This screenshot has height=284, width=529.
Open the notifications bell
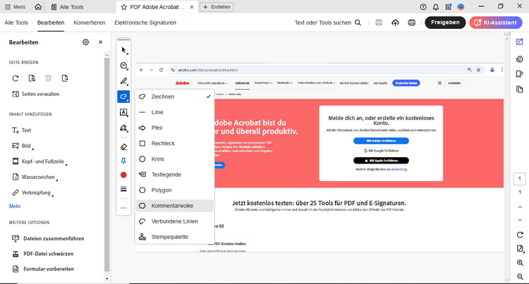436,7
